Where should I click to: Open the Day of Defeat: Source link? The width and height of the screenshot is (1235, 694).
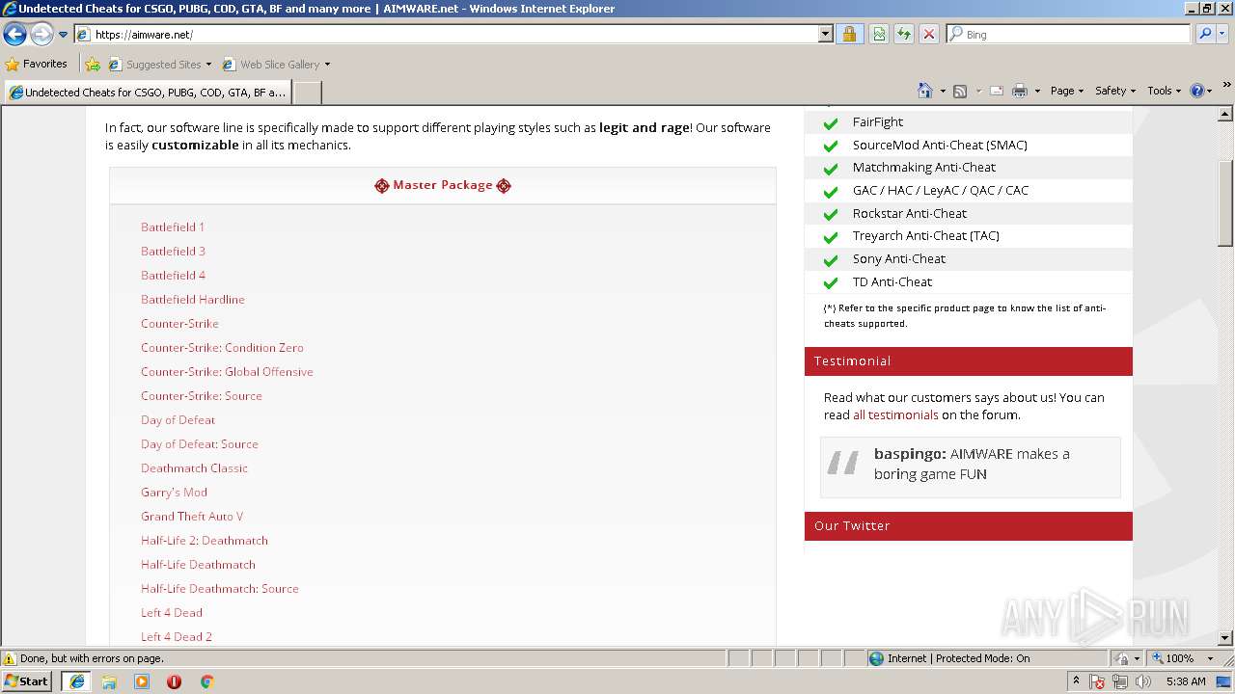(200, 444)
